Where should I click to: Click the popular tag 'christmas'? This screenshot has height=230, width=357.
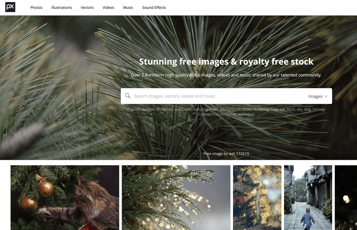[164, 109]
